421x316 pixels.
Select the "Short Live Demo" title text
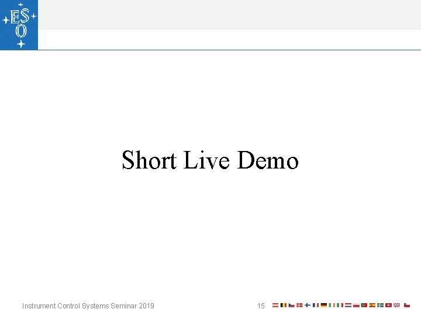tap(210, 160)
